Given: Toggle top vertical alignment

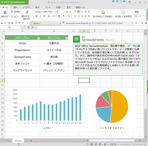Looking at the screenshot, I should click(75, 12).
